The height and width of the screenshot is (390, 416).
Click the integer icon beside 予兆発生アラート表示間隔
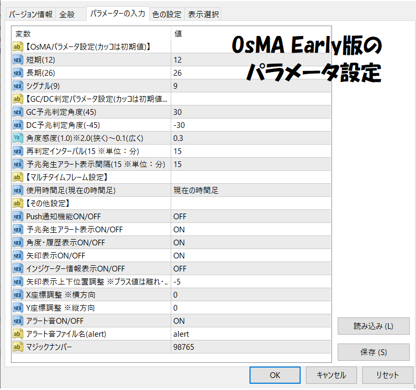tap(18, 164)
